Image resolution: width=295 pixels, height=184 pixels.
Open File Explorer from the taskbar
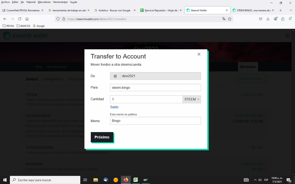click(x=95, y=180)
